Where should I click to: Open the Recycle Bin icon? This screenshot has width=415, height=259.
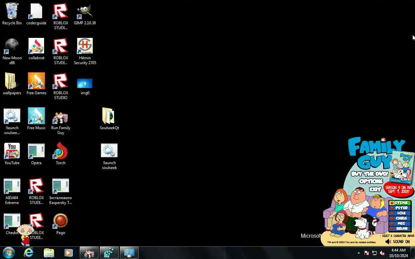(12, 14)
